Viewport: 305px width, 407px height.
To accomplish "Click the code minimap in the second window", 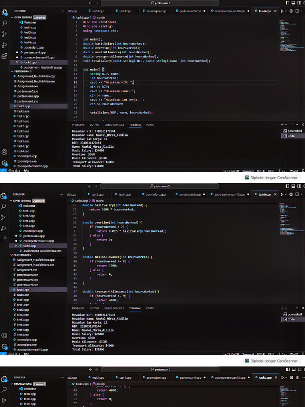I will coord(292,219).
